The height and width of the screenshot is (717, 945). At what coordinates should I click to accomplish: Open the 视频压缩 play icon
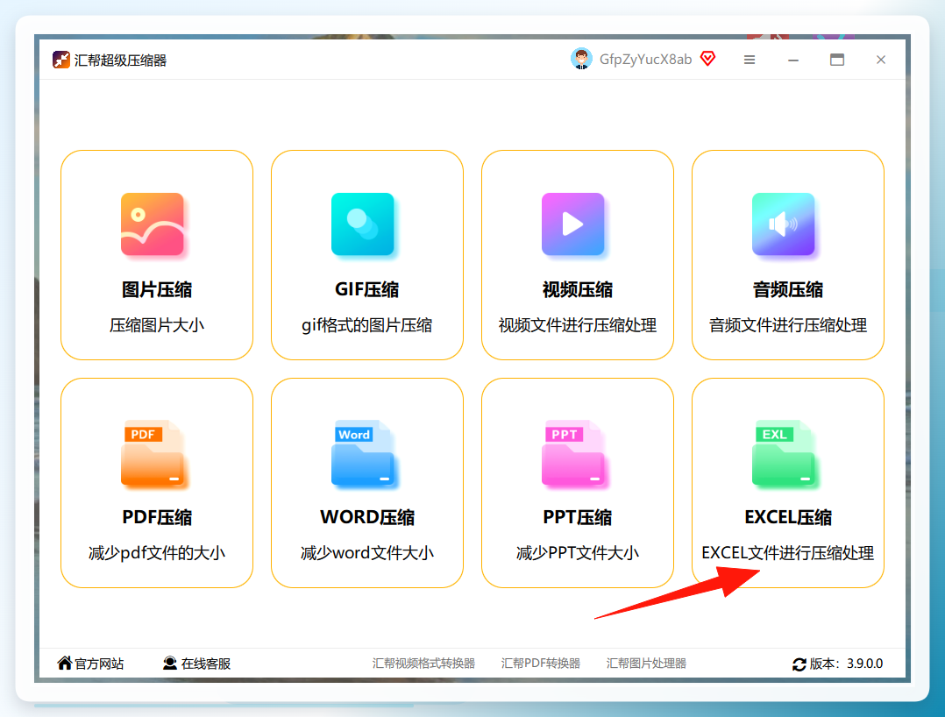[572, 224]
